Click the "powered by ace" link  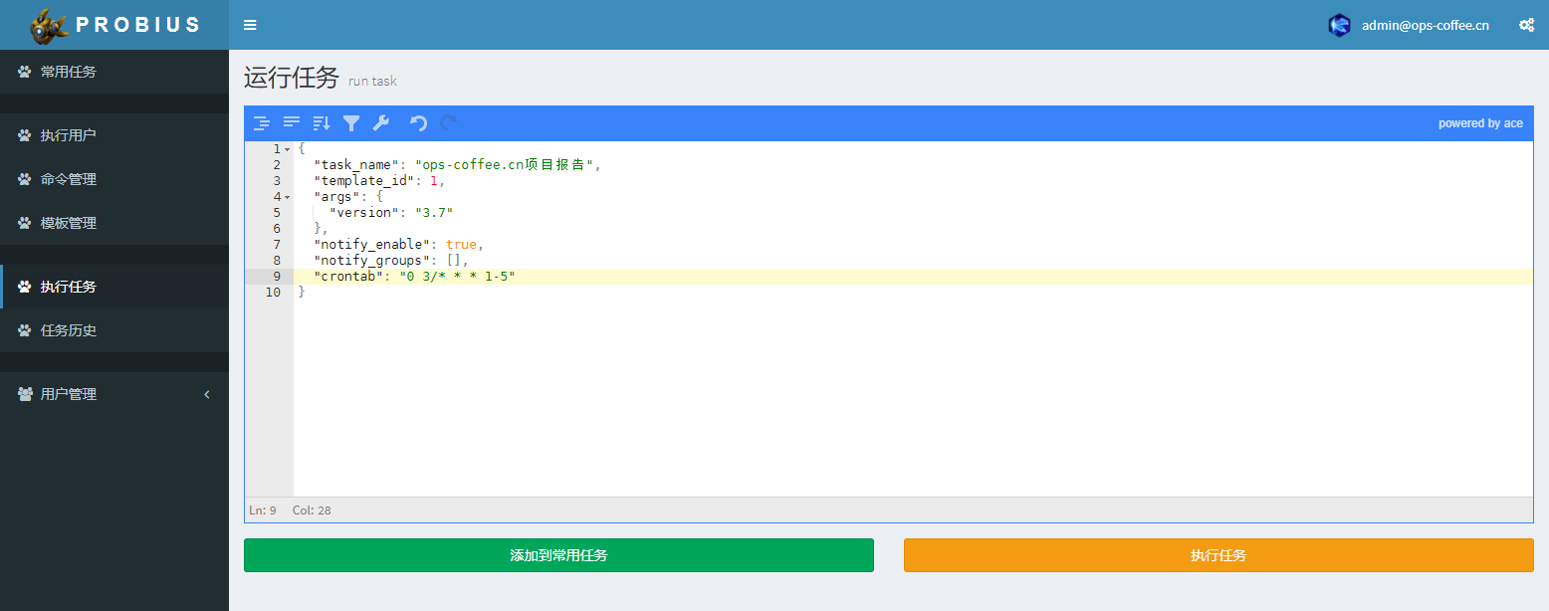[1479, 123]
